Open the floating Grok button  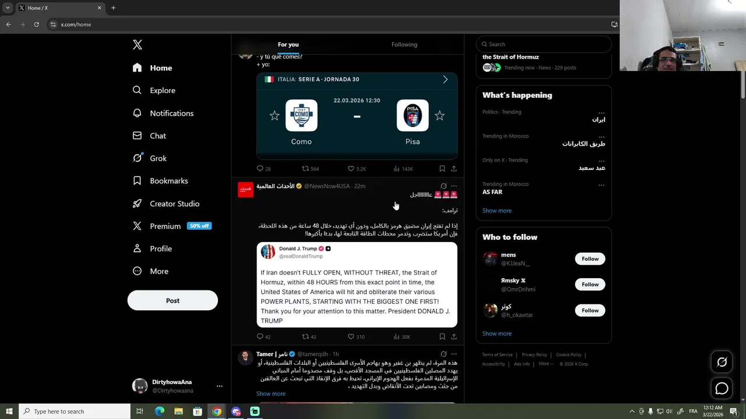point(722,362)
